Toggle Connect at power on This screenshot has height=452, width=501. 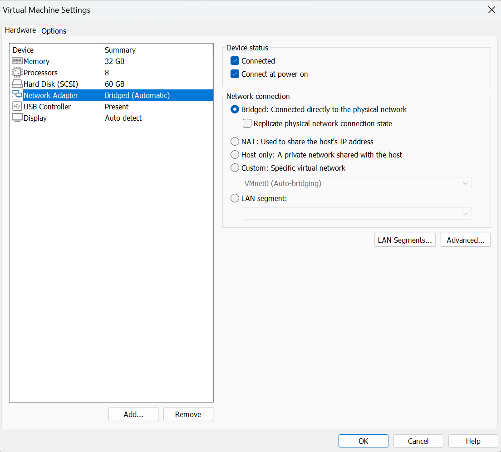[x=235, y=74]
